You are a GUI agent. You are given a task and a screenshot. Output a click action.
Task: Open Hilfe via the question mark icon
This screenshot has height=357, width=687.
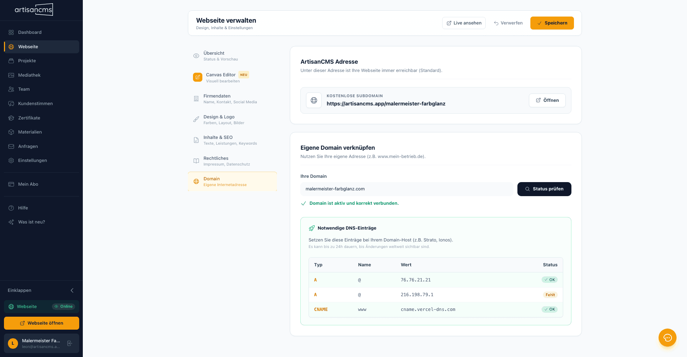[11, 208]
